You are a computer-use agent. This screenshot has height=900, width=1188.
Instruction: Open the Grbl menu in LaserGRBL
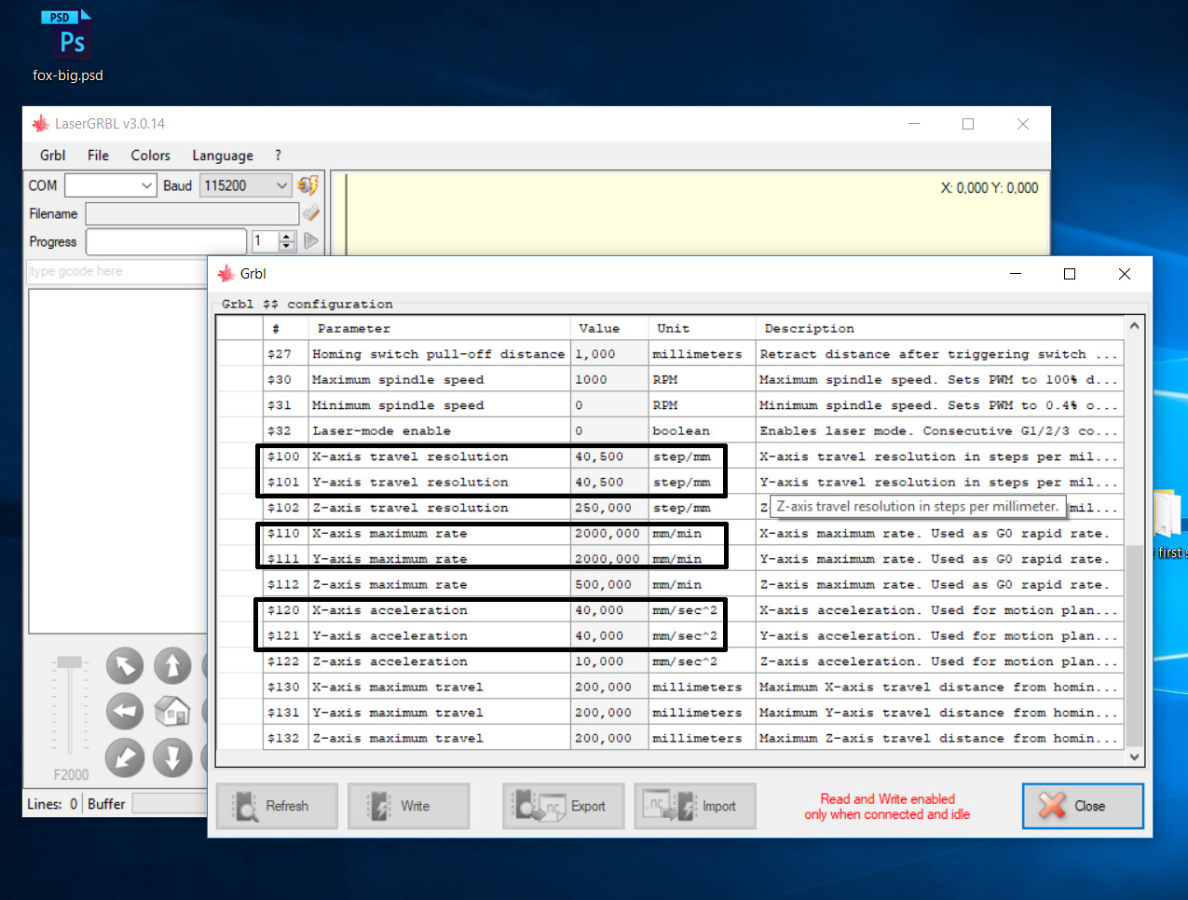53,156
